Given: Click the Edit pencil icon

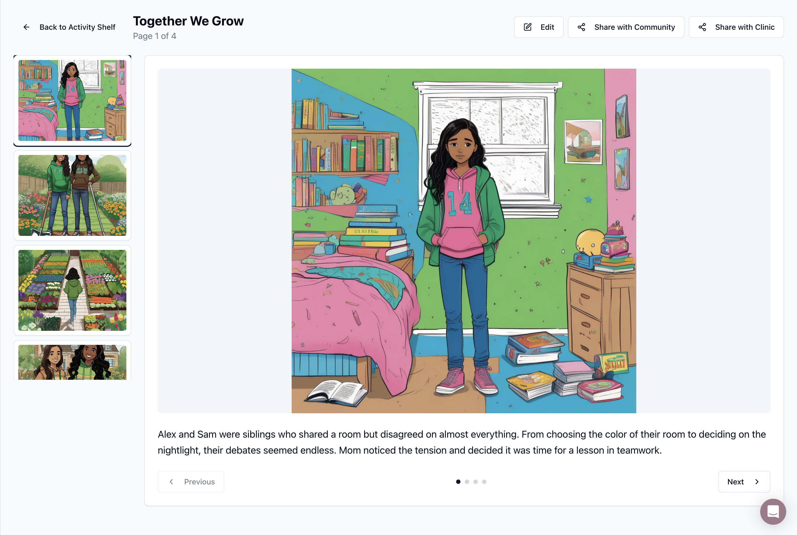Looking at the screenshot, I should (528, 27).
